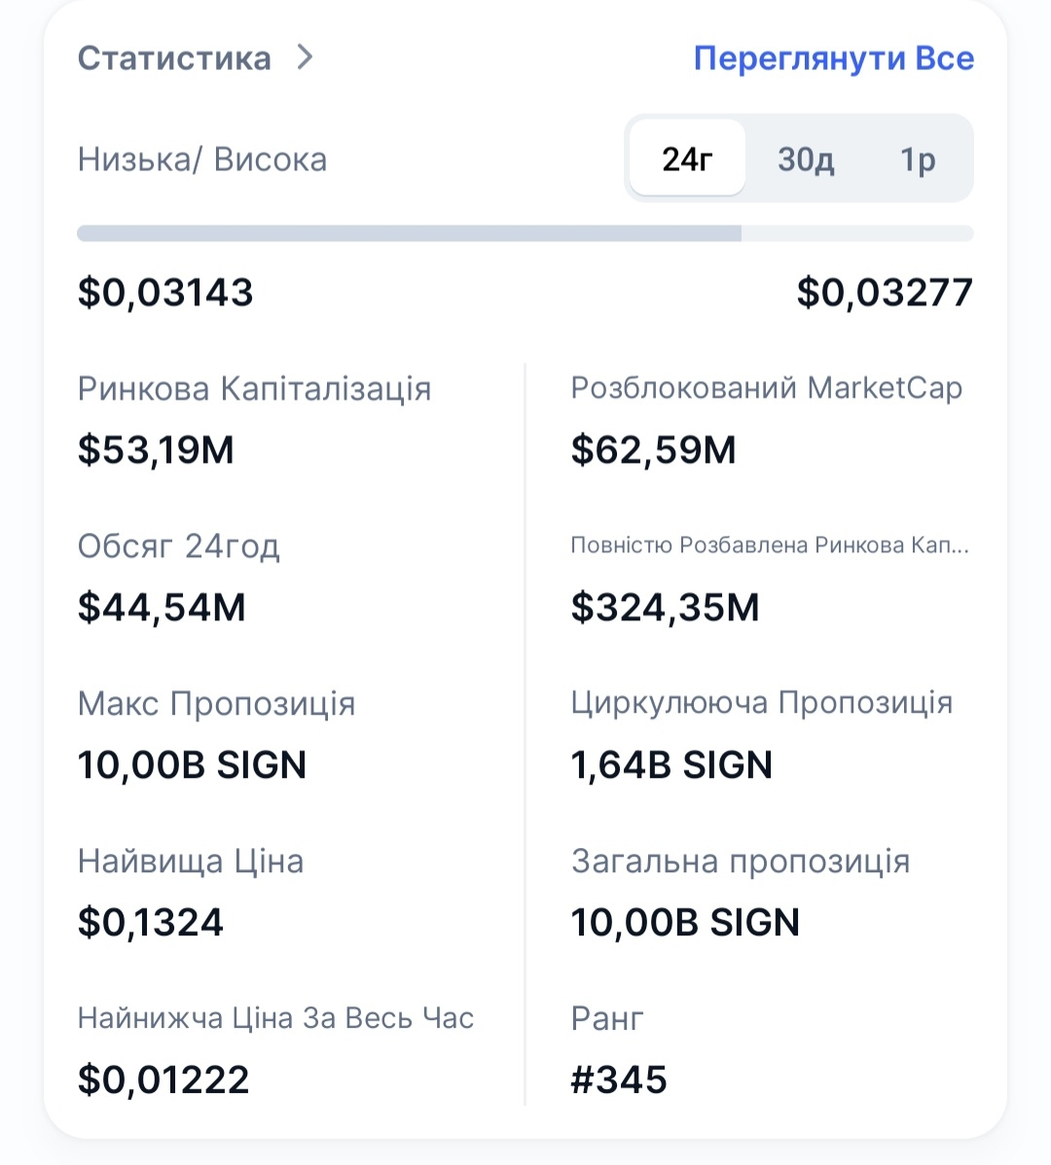Switch to the 1р time range

point(917,159)
